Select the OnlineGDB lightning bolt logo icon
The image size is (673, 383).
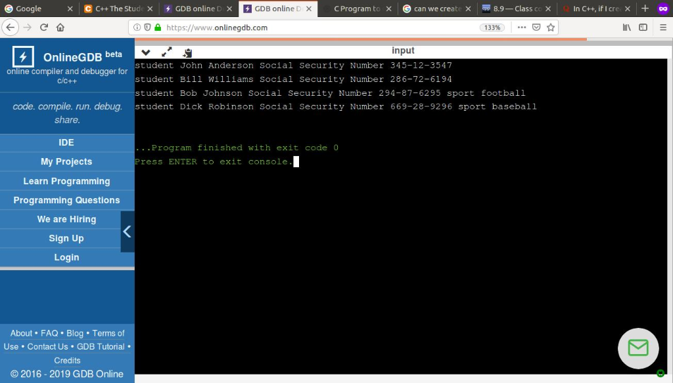(x=22, y=57)
